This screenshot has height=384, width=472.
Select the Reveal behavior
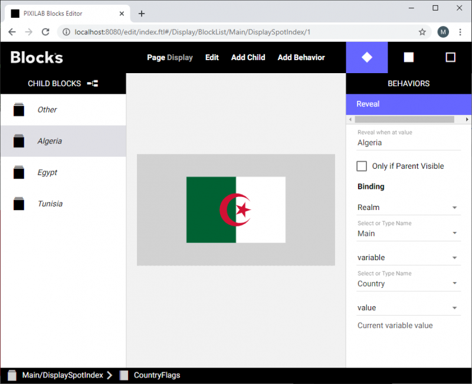pyautogui.click(x=408, y=104)
